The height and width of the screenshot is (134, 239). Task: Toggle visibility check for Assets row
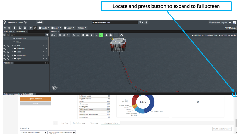click(47, 52)
